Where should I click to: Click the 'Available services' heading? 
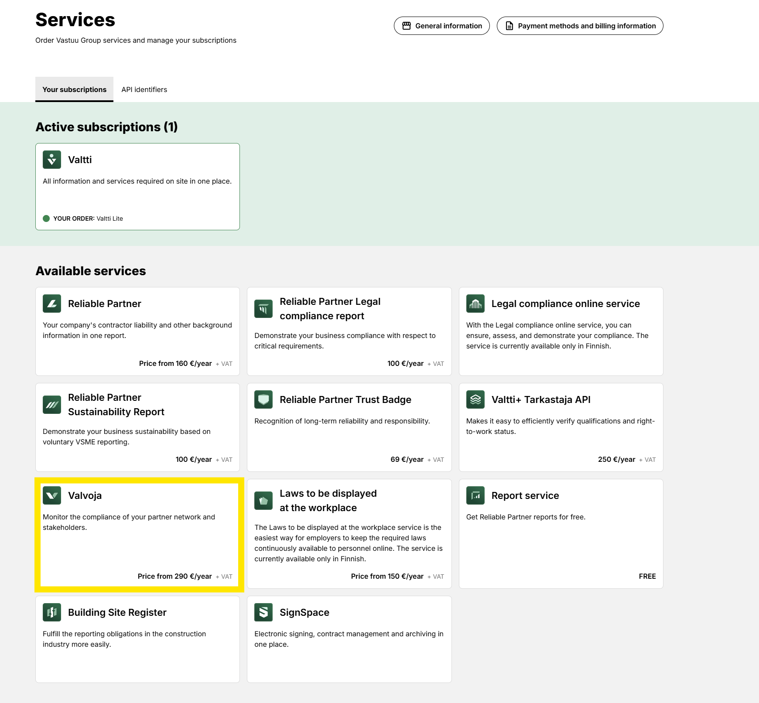[x=91, y=271]
